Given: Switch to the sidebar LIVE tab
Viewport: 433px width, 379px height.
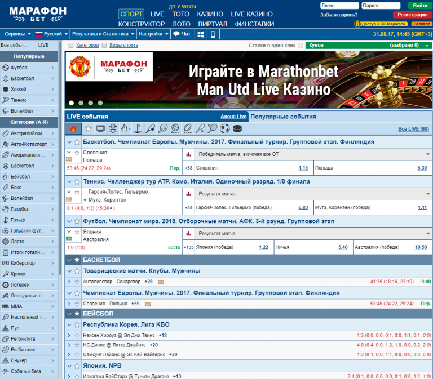Looking at the screenshot, I should point(43,45).
